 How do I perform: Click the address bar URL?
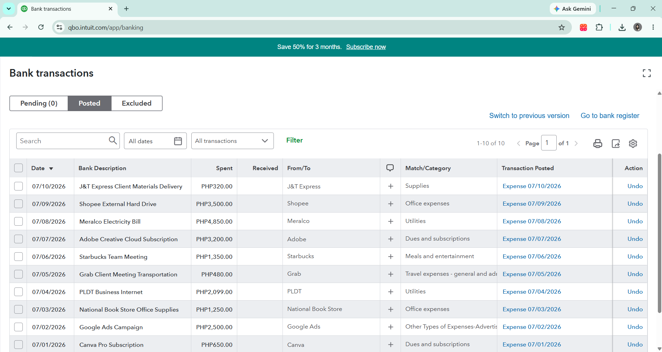105,28
